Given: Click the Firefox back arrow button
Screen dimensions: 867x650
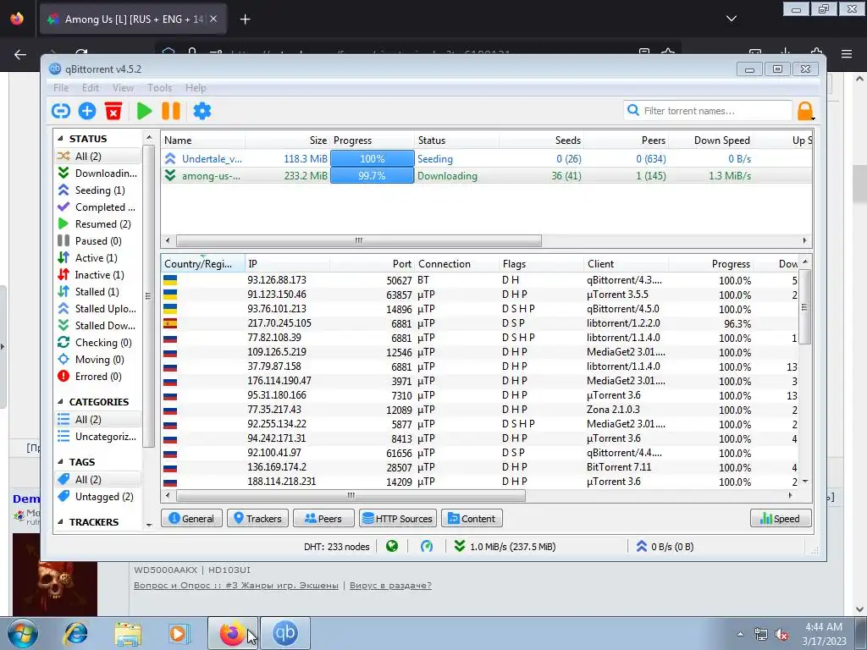Looking at the screenshot, I should pos(20,54).
